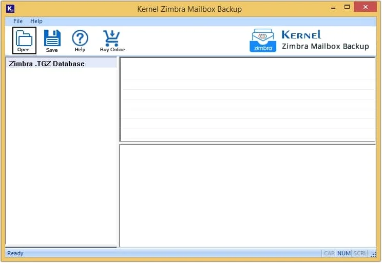Image resolution: width=382 pixels, height=263 pixels.
Task: Click the window resize grip corner
Action: tap(373, 254)
